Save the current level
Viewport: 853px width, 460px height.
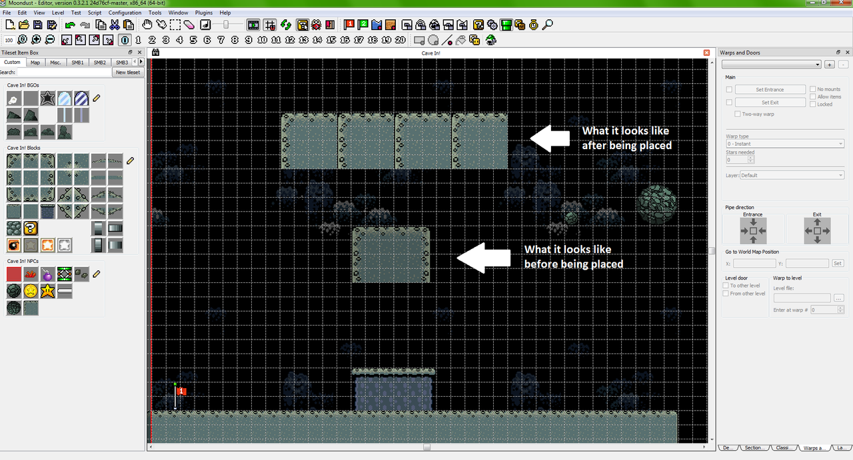pyautogui.click(x=38, y=25)
